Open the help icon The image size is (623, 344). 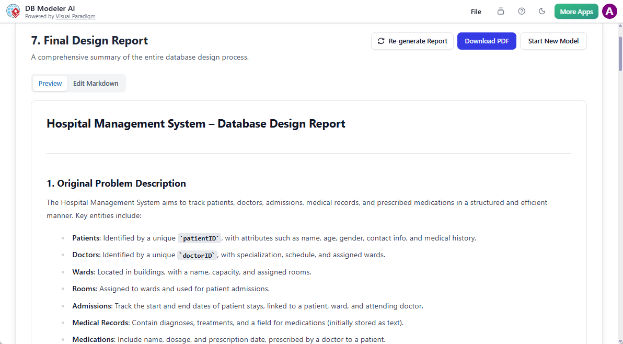pos(521,10)
